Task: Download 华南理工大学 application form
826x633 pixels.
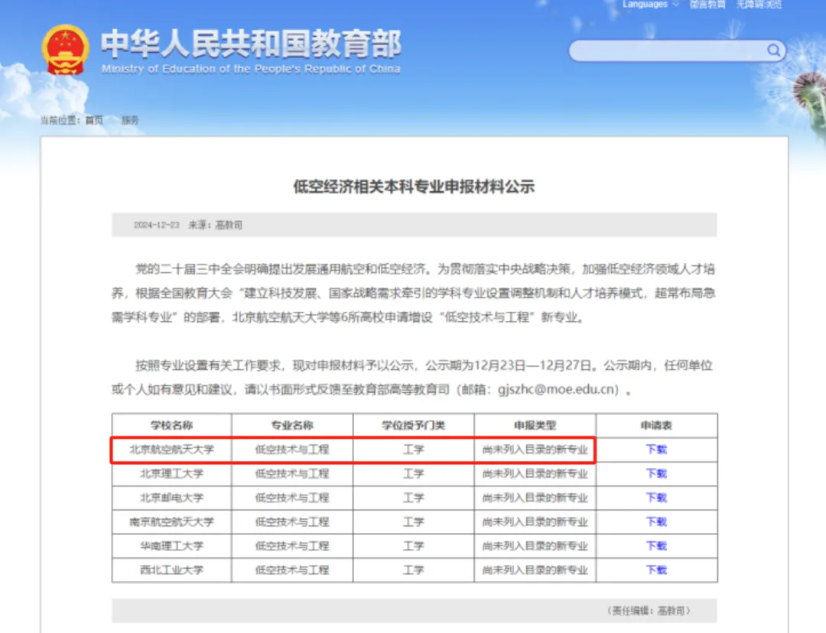Action: click(x=656, y=546)
